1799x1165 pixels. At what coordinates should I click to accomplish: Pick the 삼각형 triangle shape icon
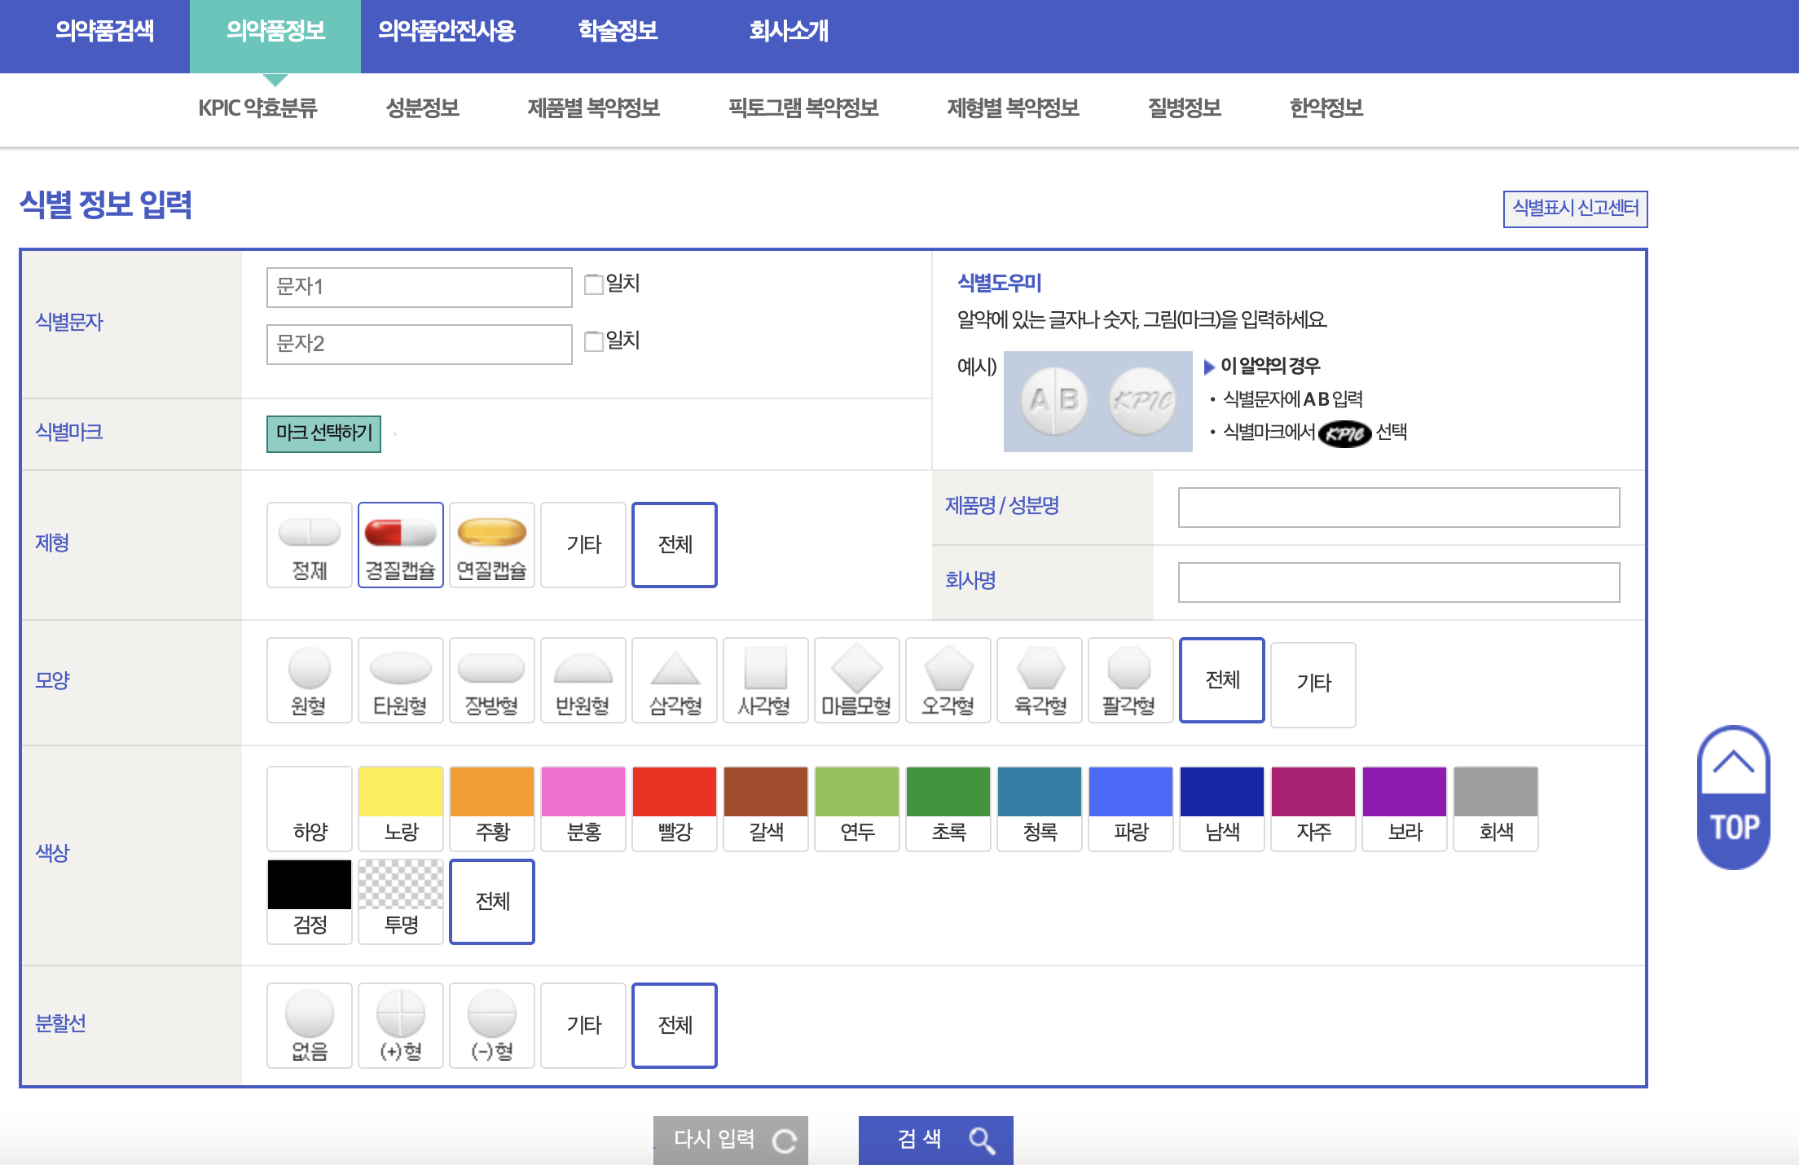tap(674, 679)
